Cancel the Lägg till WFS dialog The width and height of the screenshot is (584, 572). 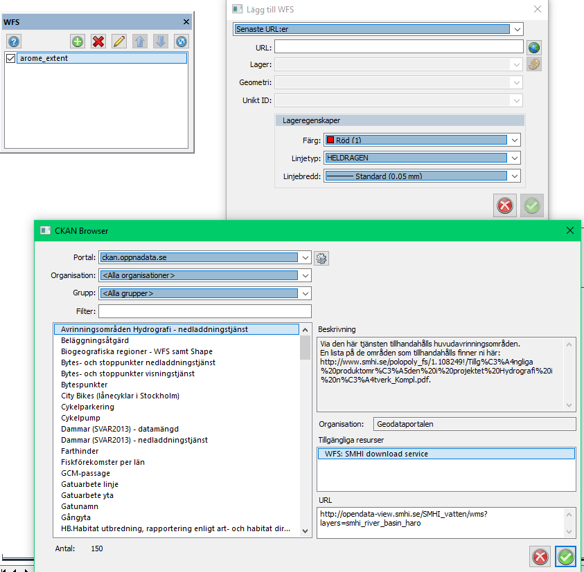506,205
